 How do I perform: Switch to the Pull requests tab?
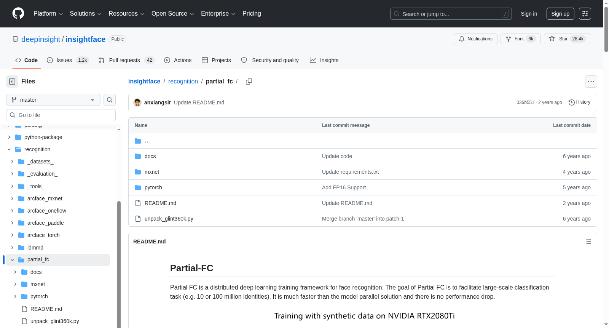point(126,60)
